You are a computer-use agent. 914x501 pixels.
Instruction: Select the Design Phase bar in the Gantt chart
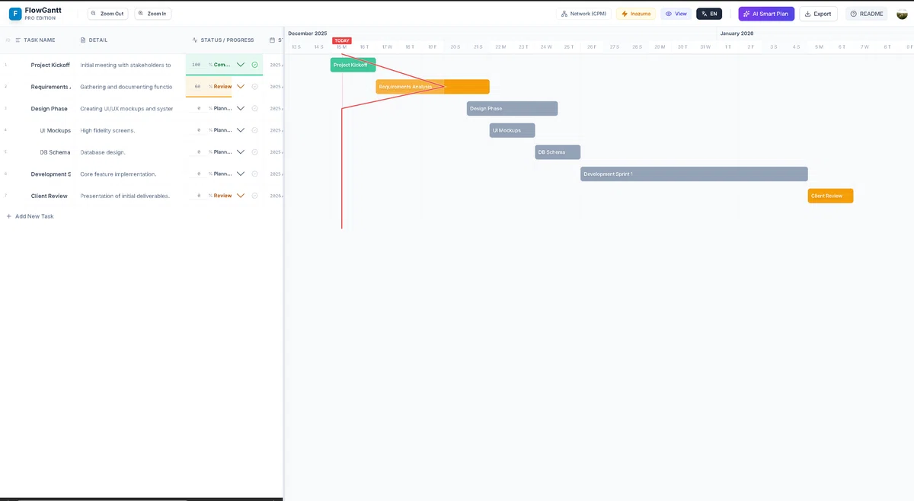coord(512,108)
